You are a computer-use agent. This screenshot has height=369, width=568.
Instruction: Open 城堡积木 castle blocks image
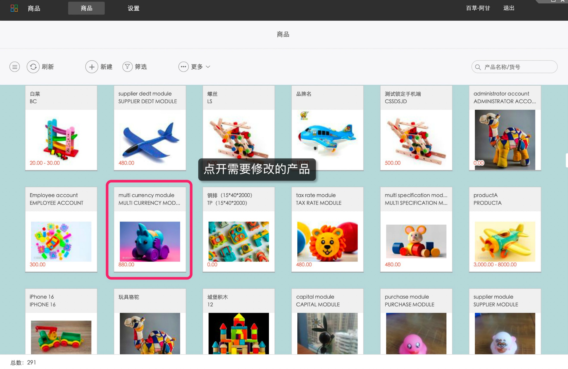click(x=239, y=334)
